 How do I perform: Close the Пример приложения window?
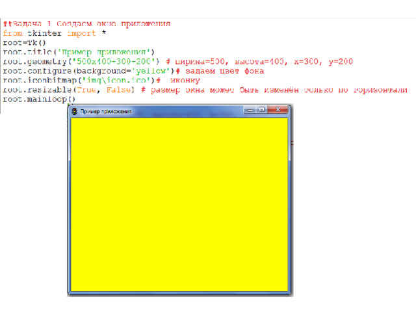point(278,110)
